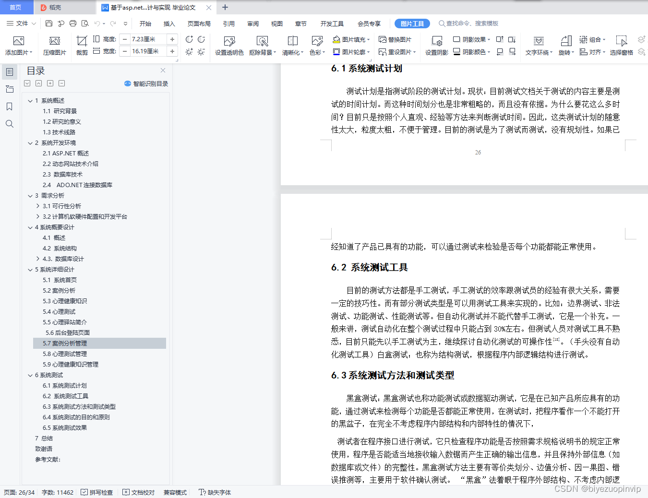The height and width of the screenshot is (498, 648).
Task: Collapse the 6 系统测试 chapter node
Action: click(x=30, y=375)
